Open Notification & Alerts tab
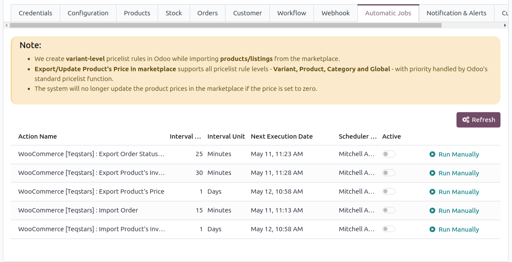Image resolution: width=512 pixels, height=262 pixels. [x=456, y=13]
